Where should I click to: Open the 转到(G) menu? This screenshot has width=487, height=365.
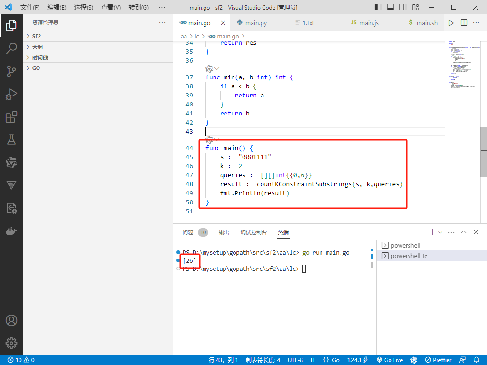[138, 7]
